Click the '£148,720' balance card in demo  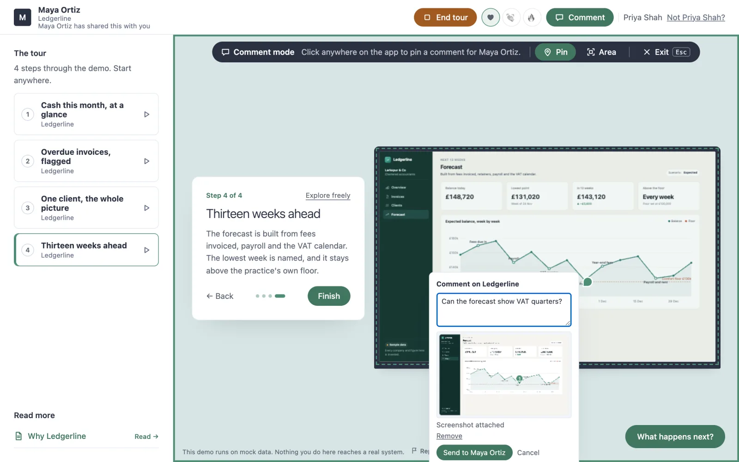coord(471,196)
